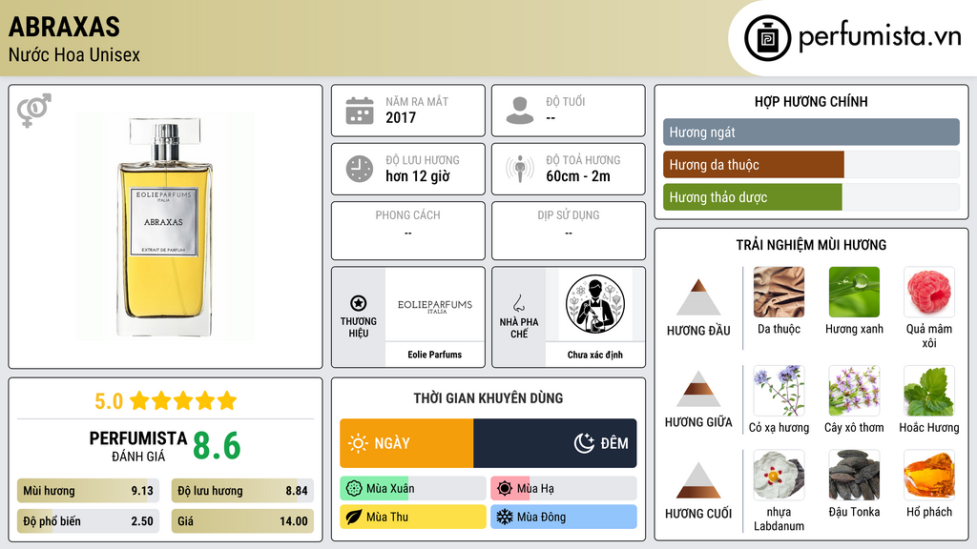The image size is (977, 549).
Task: Select the Hương thảo dược accord bar
Action: click(811, 196)
